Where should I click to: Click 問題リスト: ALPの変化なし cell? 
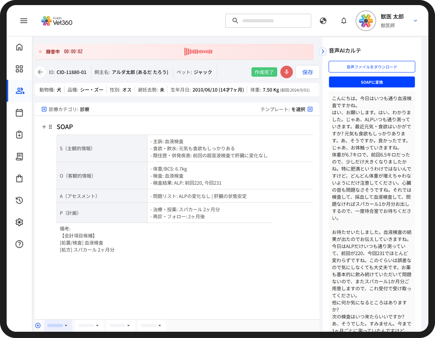click(x=198, y=196)
